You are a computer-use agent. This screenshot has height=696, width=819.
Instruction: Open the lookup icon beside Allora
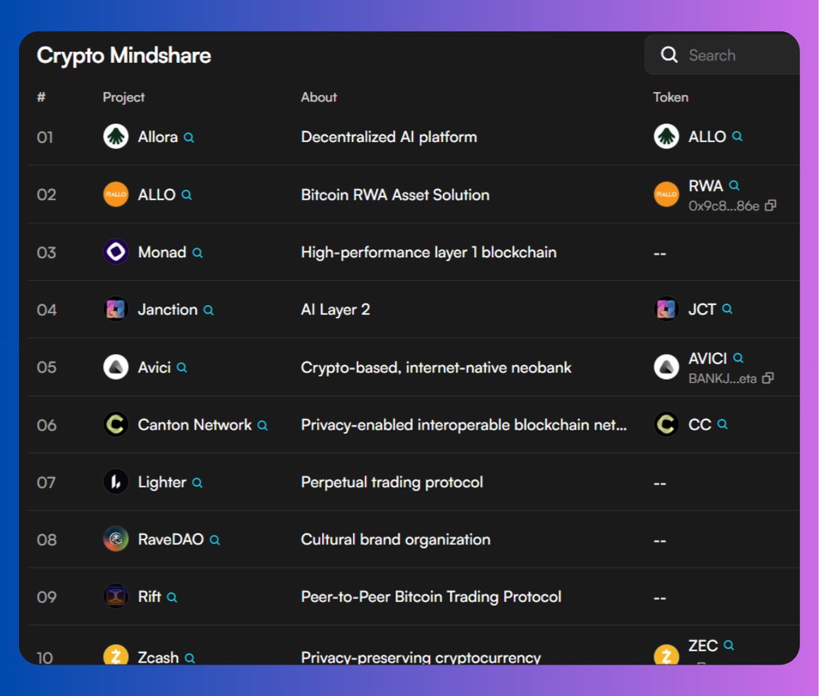tap(189, 137)
